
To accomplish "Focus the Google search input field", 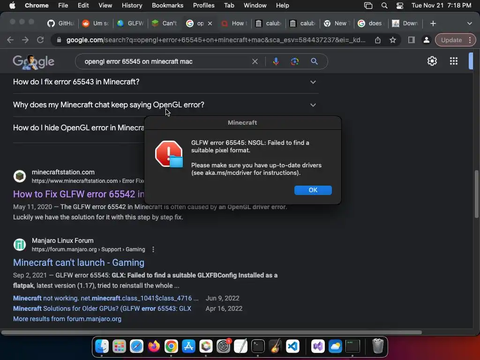I will click(x=165, y=61).
